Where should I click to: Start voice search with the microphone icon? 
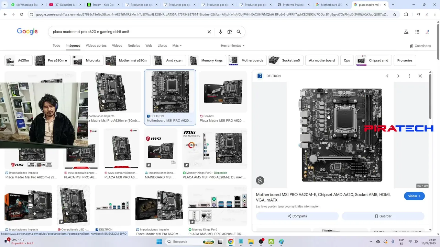220,32
